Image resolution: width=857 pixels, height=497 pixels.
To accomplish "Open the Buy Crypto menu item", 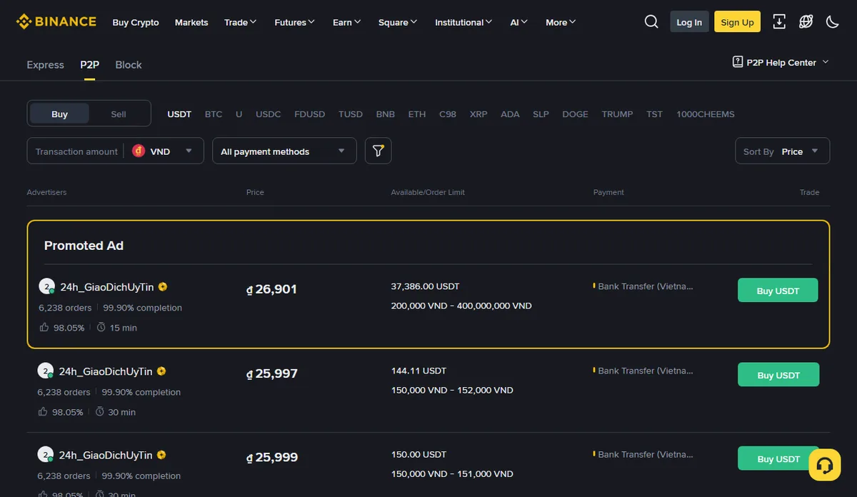I will [136, 22].
